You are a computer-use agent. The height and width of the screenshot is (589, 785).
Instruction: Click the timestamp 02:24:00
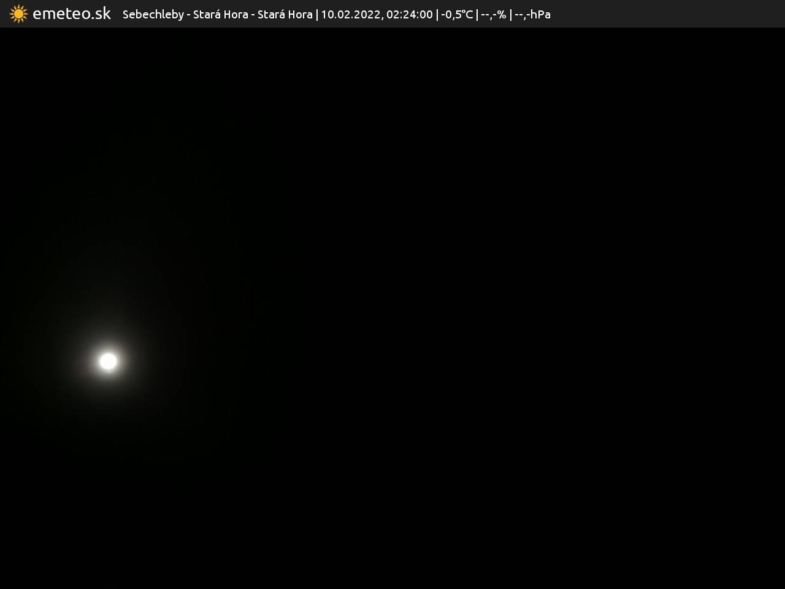coord(409,14)
